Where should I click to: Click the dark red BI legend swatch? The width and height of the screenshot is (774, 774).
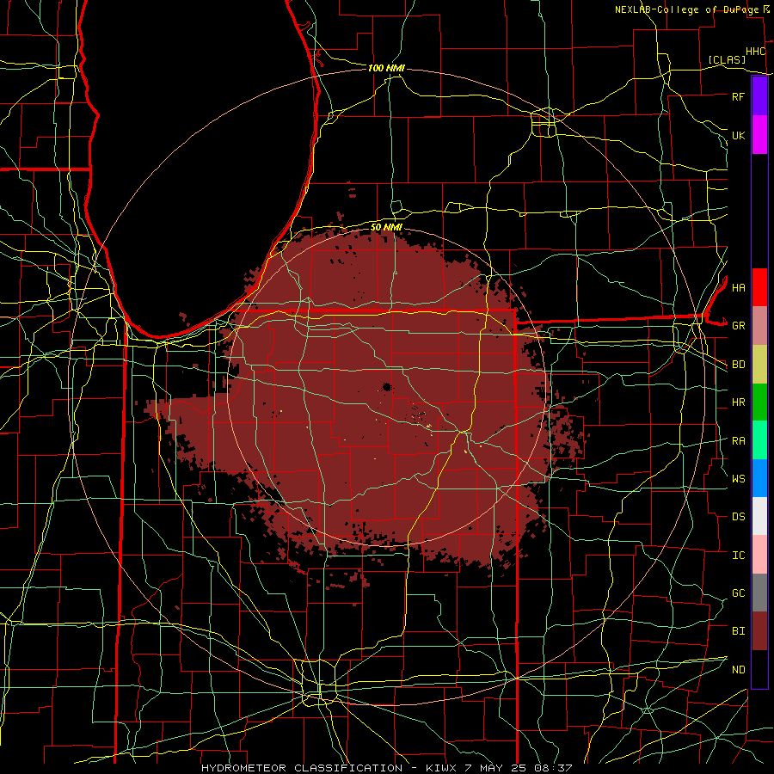click(759, 631)
